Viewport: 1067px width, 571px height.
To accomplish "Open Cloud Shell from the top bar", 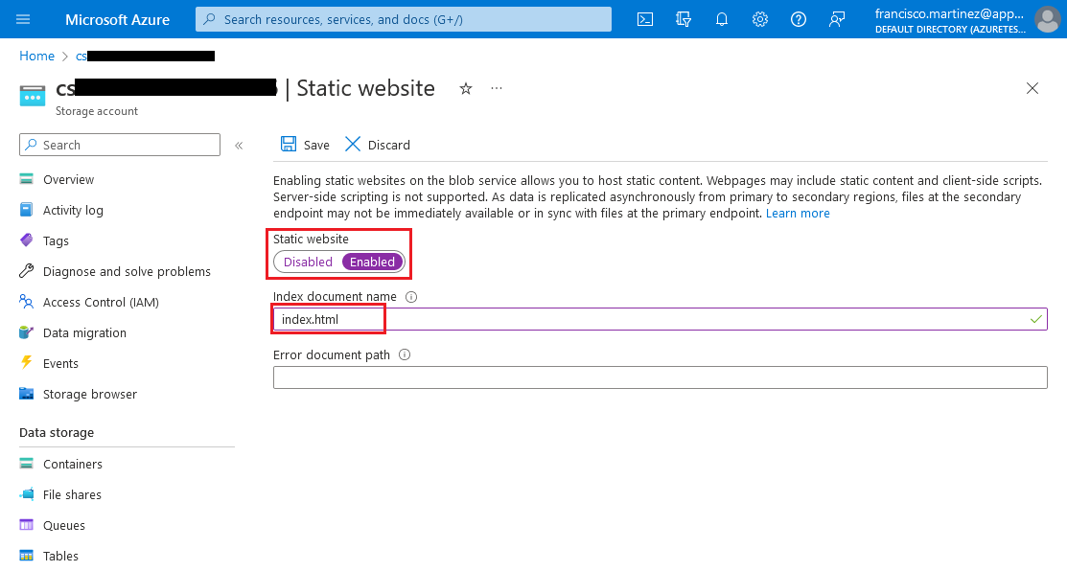I will [646, 19].
